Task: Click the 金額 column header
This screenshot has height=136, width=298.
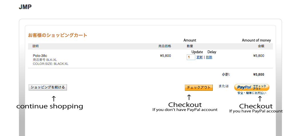Action: pos(261,46)
